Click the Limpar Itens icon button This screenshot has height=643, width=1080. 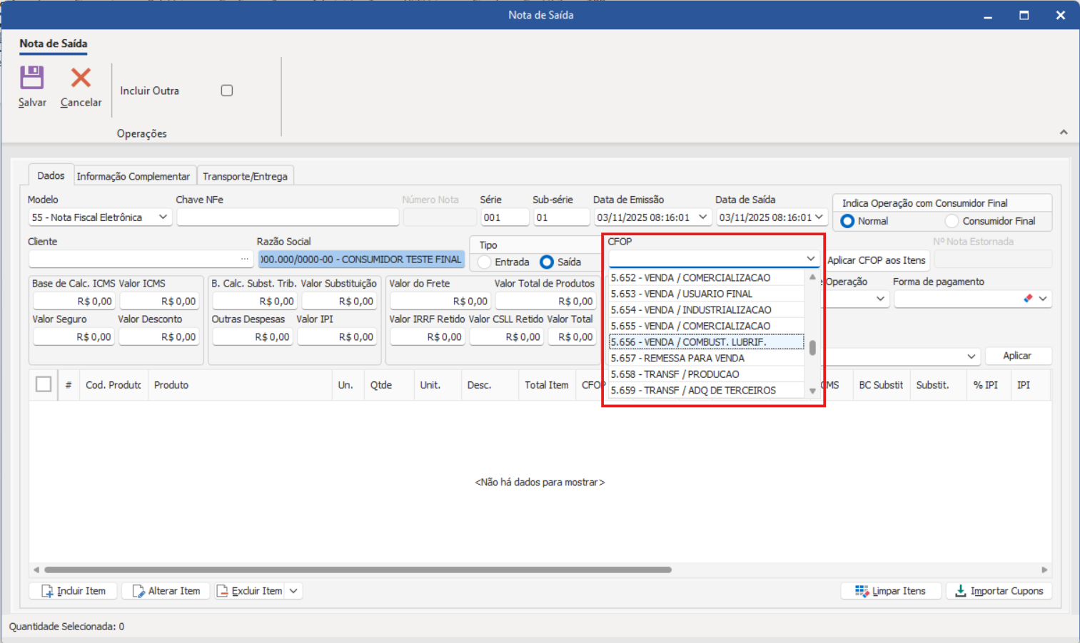pyautogui.click(x=862, y=591)
